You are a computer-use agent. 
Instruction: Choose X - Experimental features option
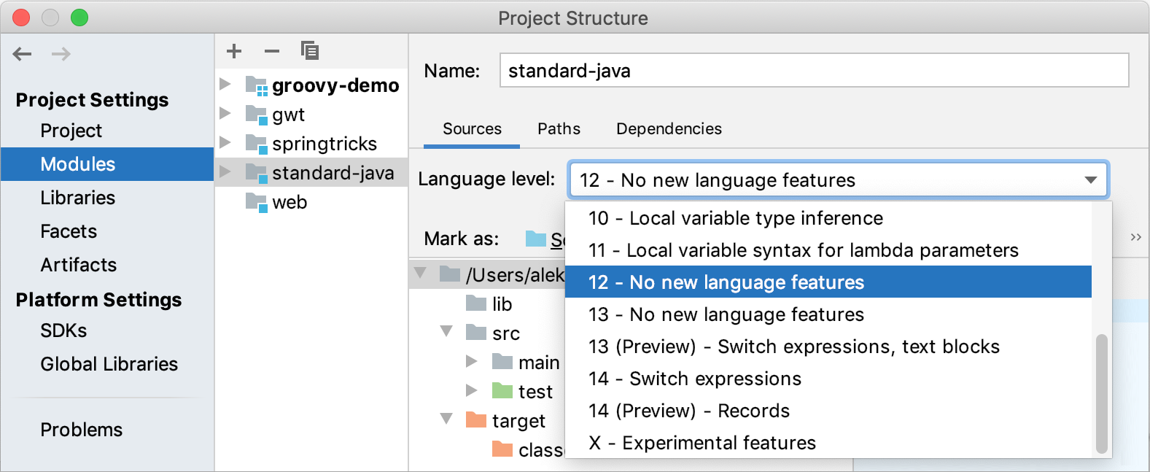tap(829, 443)
